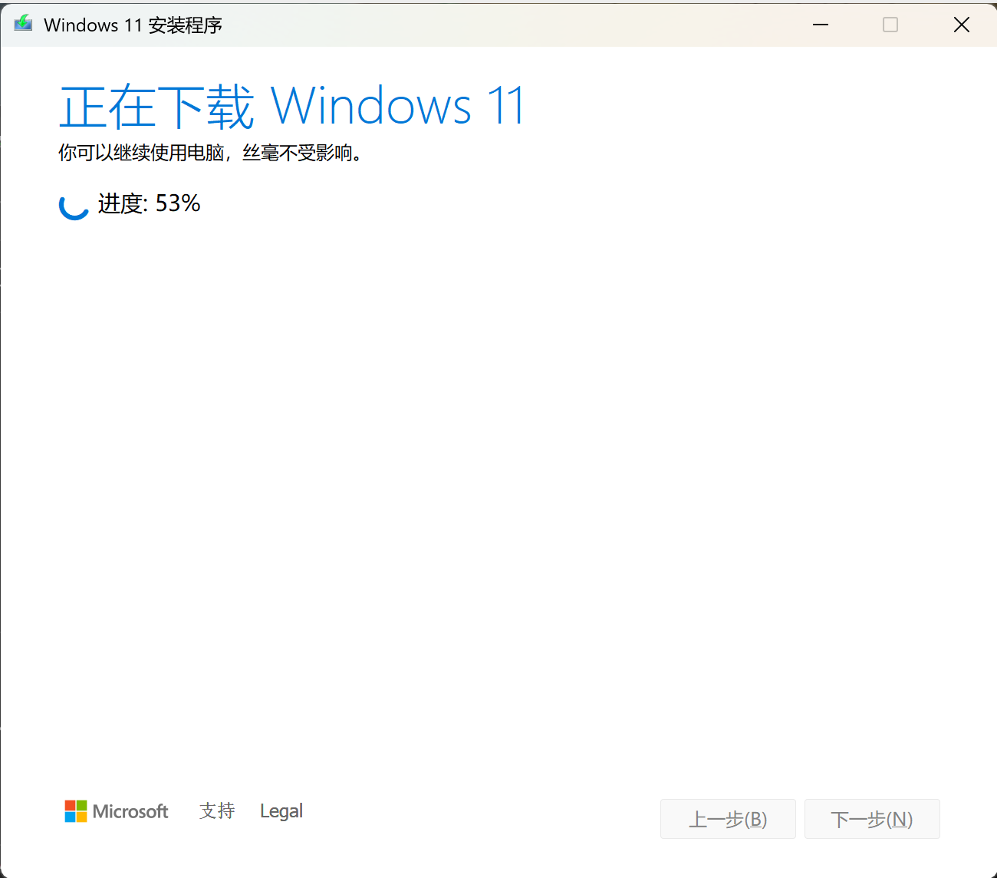Click the 下一步(N) next button
The height and width of the screenshot is (878, 997).
tap(872, 819)
